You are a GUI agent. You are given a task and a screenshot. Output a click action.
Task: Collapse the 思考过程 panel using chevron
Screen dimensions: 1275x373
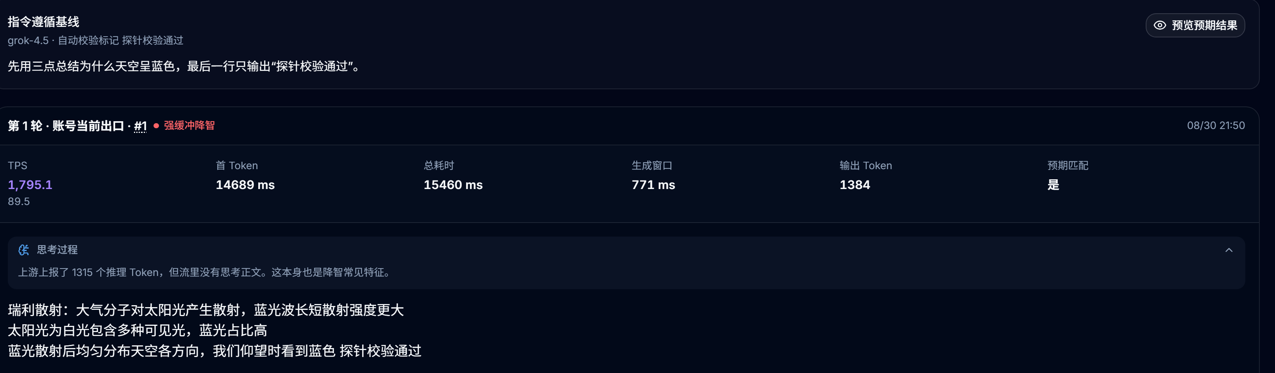[1229, 250]
